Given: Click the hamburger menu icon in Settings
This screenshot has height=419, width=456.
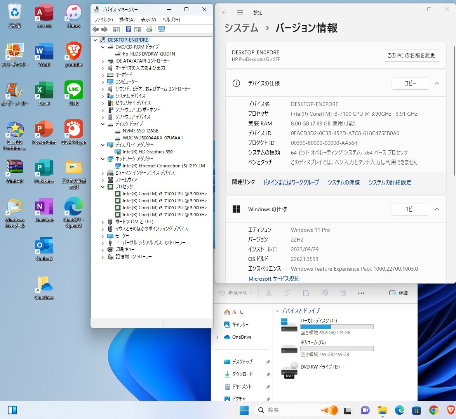Looking at the screenshot, I should (x=240, y=12).
